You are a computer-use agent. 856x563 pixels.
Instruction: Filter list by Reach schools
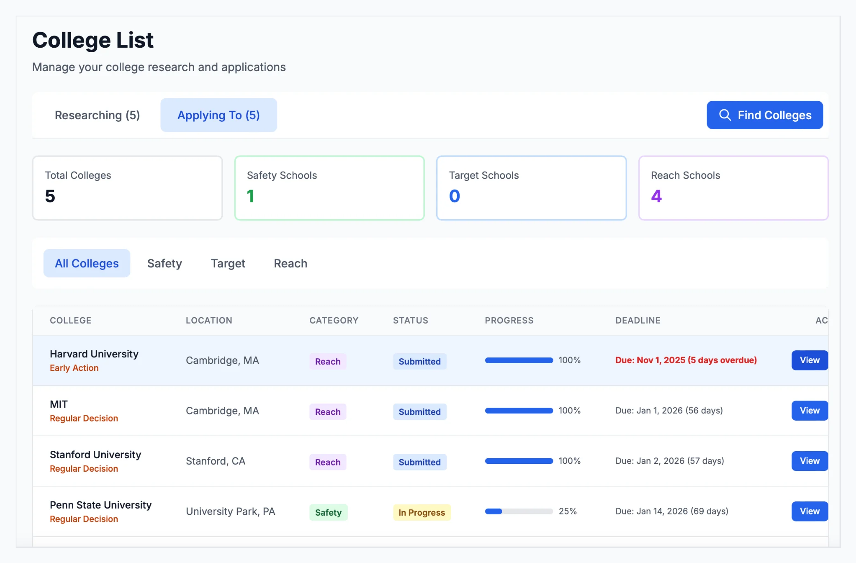tap(290, 263)
